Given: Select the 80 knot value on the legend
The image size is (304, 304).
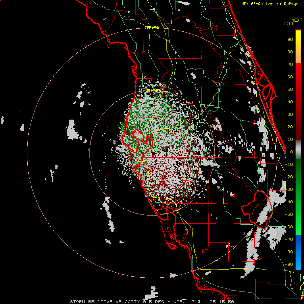Looking at the screenshot, I should point(290,52).
